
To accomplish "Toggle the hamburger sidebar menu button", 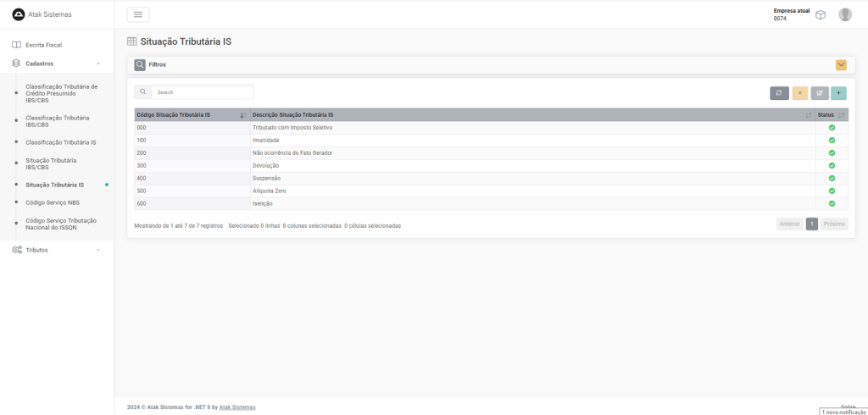I will 138,14.
